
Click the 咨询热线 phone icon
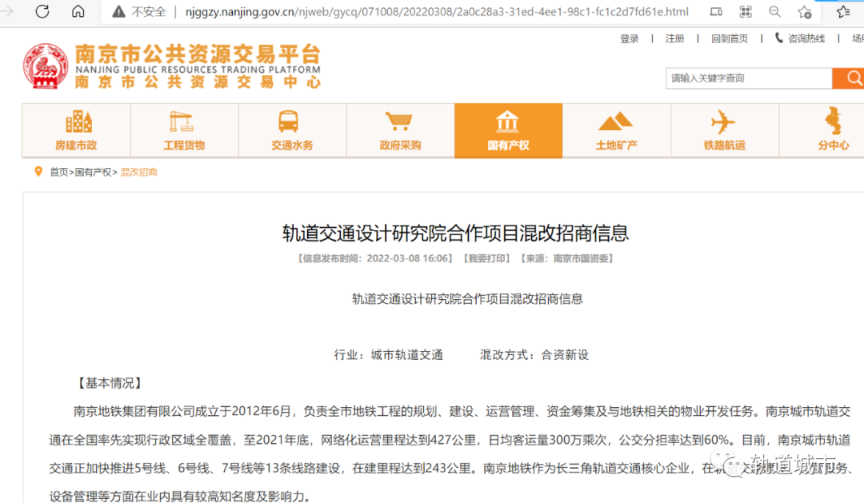[x=778, y=38]
